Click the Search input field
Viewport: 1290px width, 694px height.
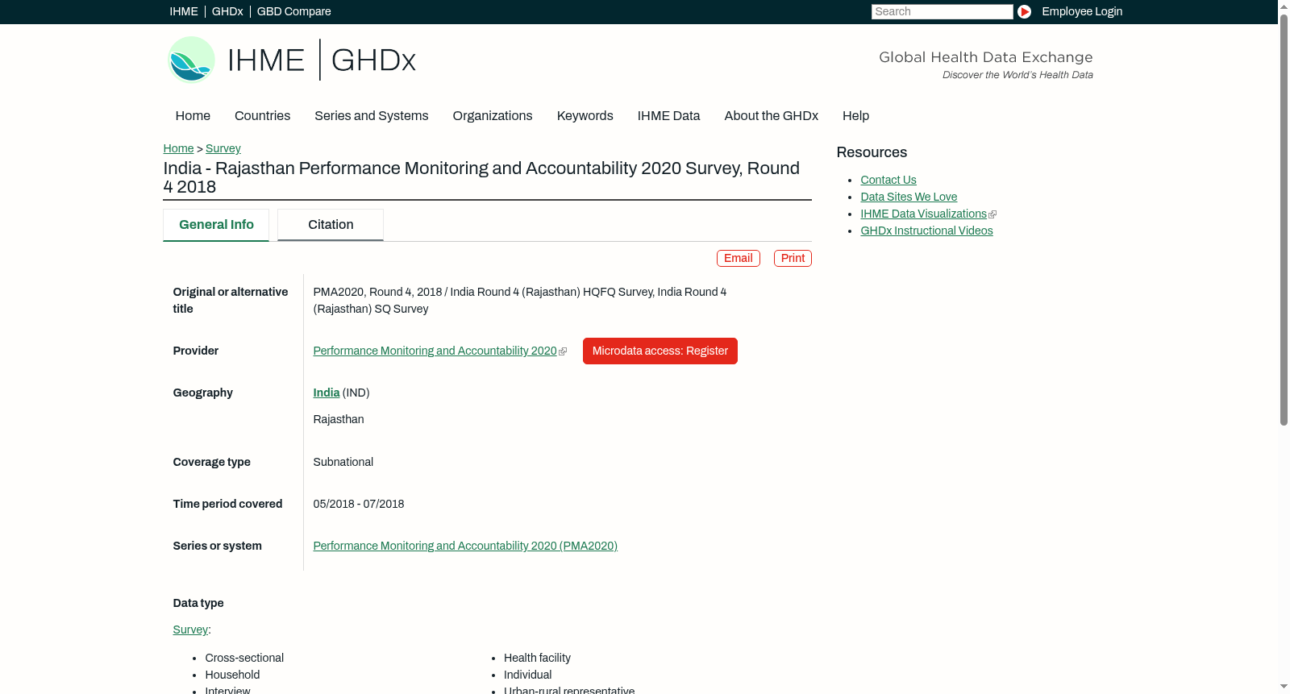click(942, 11)
